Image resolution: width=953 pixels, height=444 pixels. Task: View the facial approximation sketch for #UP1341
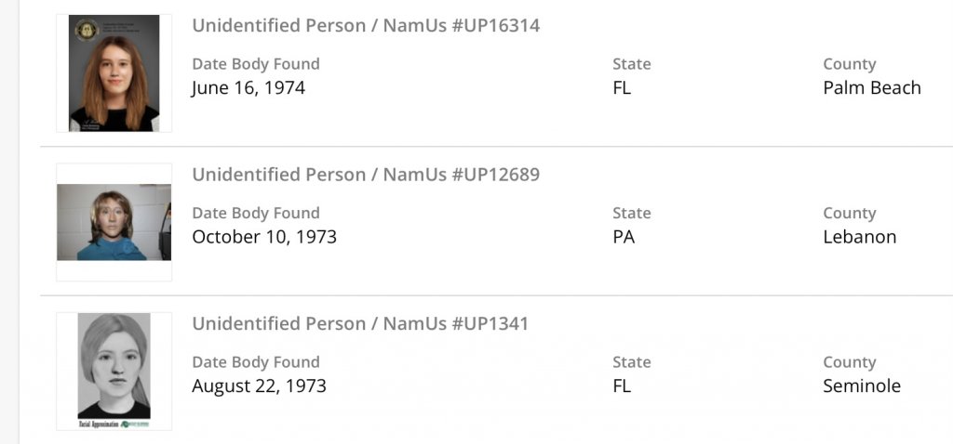(x=114, y=371)
